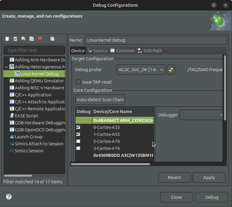Click the New launch configuration icon
Viewport: 232px width, 207px height.
coord(7,39)
